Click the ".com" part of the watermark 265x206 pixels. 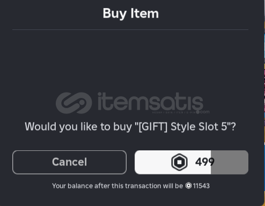coord(204,112)
